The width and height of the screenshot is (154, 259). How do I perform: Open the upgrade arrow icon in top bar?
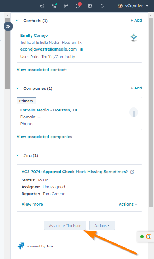click(x=42, y=6)
